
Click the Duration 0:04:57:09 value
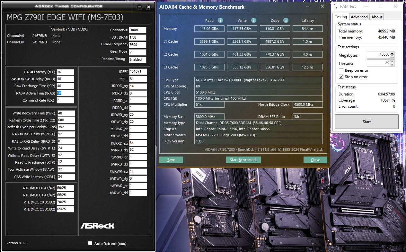coord(386,94)
